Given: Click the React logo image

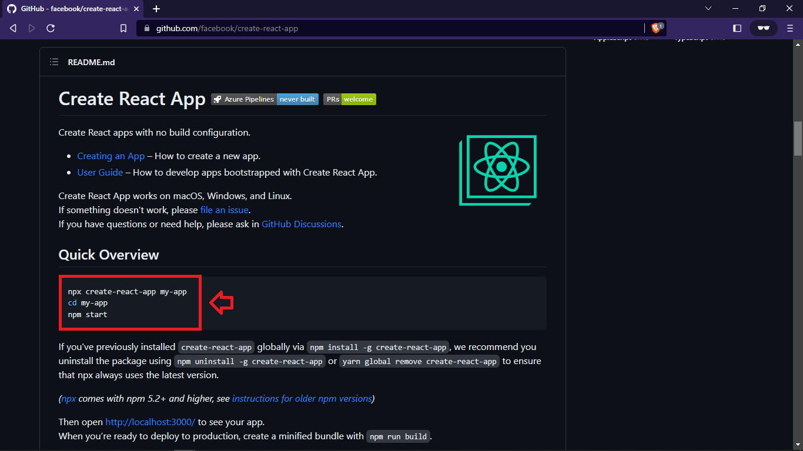Looking at the screenshot, I should point(498,170).
